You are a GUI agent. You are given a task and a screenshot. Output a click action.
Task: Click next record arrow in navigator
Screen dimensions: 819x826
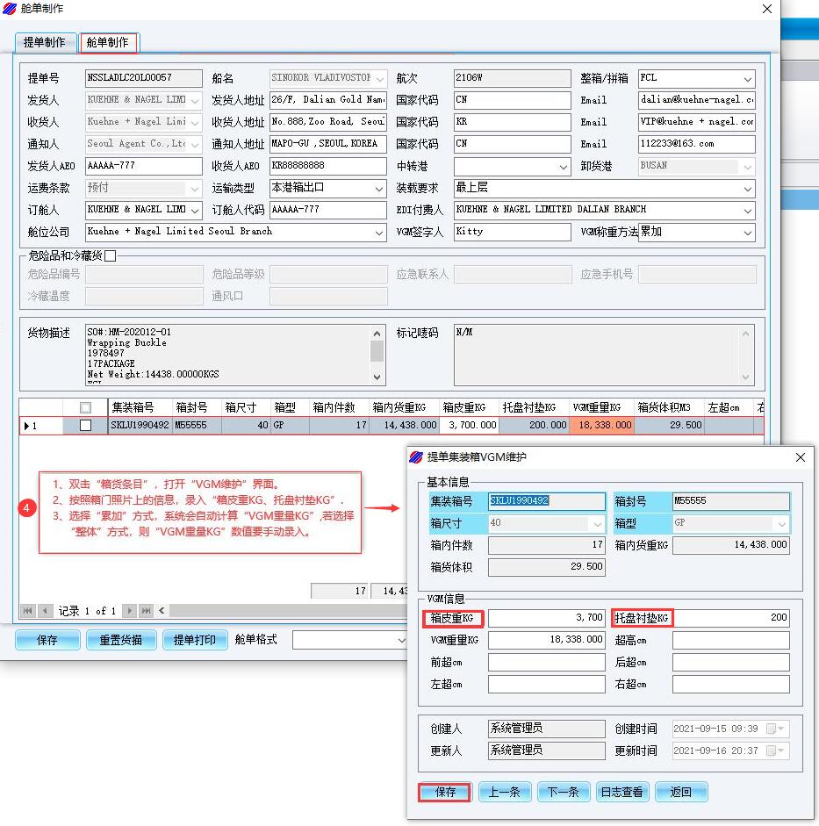[129, 611]
